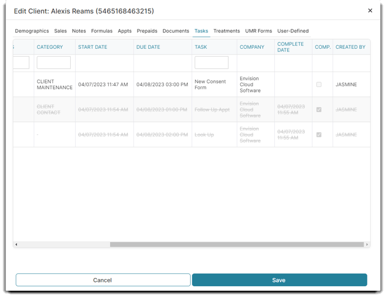Image resolution: width=386 pixels, height=302 pixels.
Task: Select the Tasks tab
Action: [201, 31]
